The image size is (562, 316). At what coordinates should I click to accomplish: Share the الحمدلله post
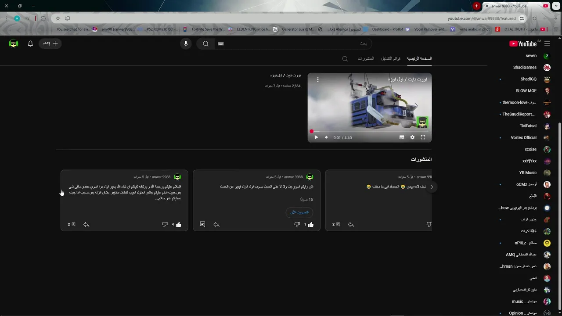[x=351, y=224]
